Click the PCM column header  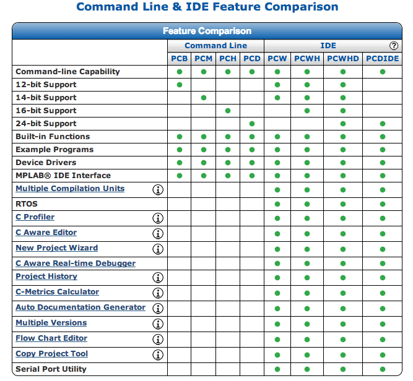(203, 59)
